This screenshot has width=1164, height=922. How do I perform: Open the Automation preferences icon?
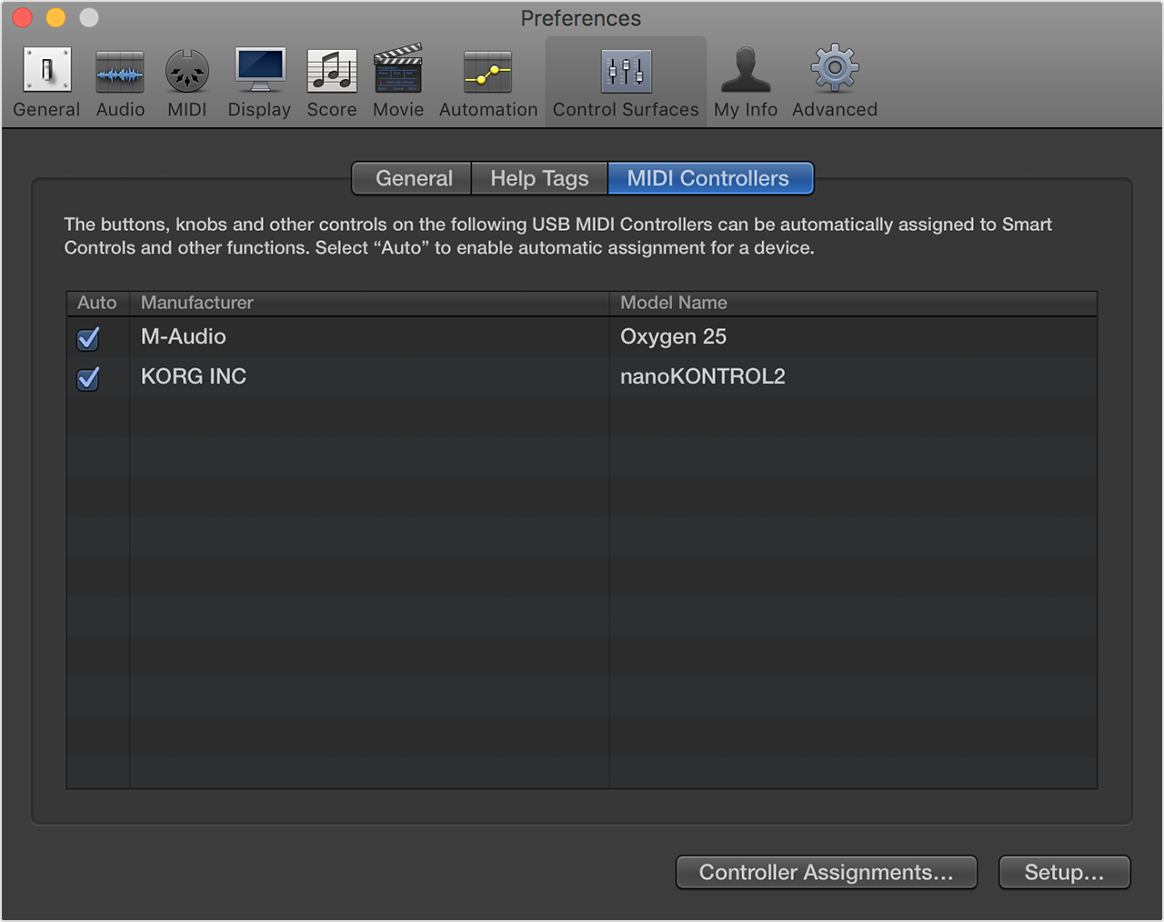tap(488, 72)
